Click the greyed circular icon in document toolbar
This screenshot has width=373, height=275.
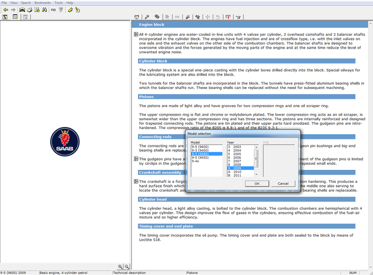click(x=167, y=17)
